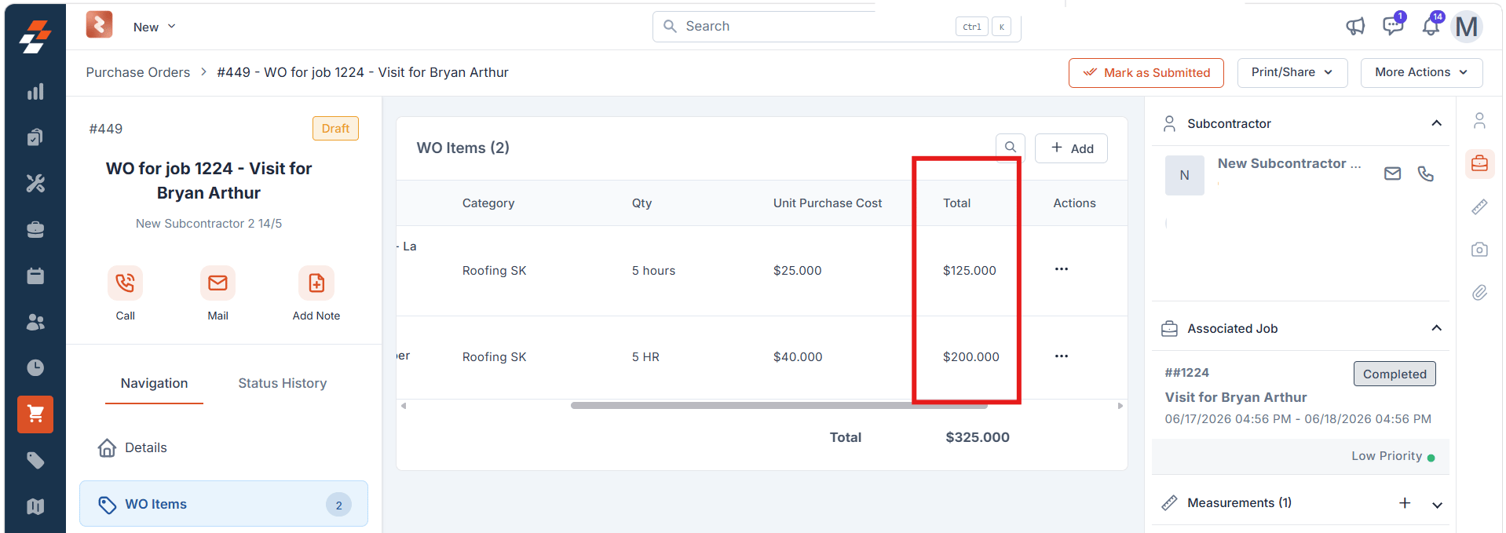Viewport: 1506px width, 533px height.
Task: Focus the Search input field
Action: pos(836,27)
